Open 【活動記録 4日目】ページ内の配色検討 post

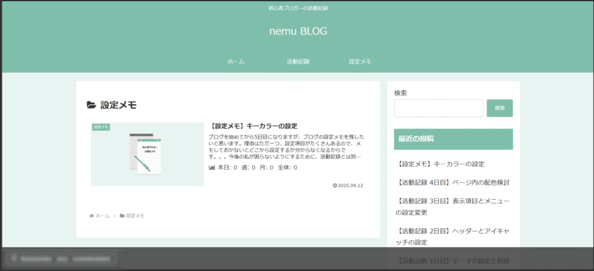[x=454, y=182]
